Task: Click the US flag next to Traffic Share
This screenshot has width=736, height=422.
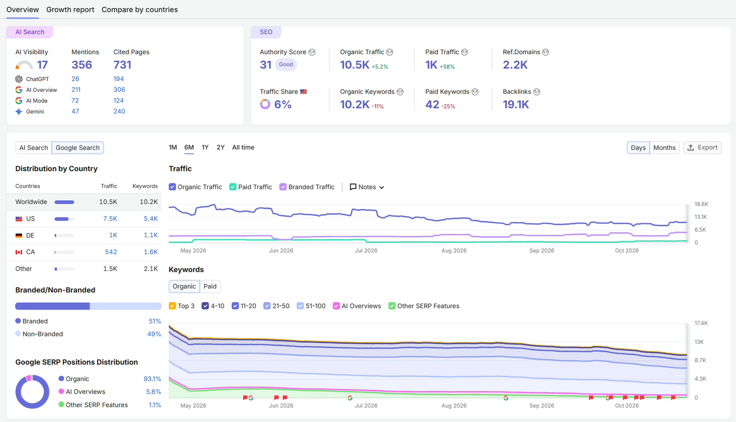Action: tap(304, 92)
